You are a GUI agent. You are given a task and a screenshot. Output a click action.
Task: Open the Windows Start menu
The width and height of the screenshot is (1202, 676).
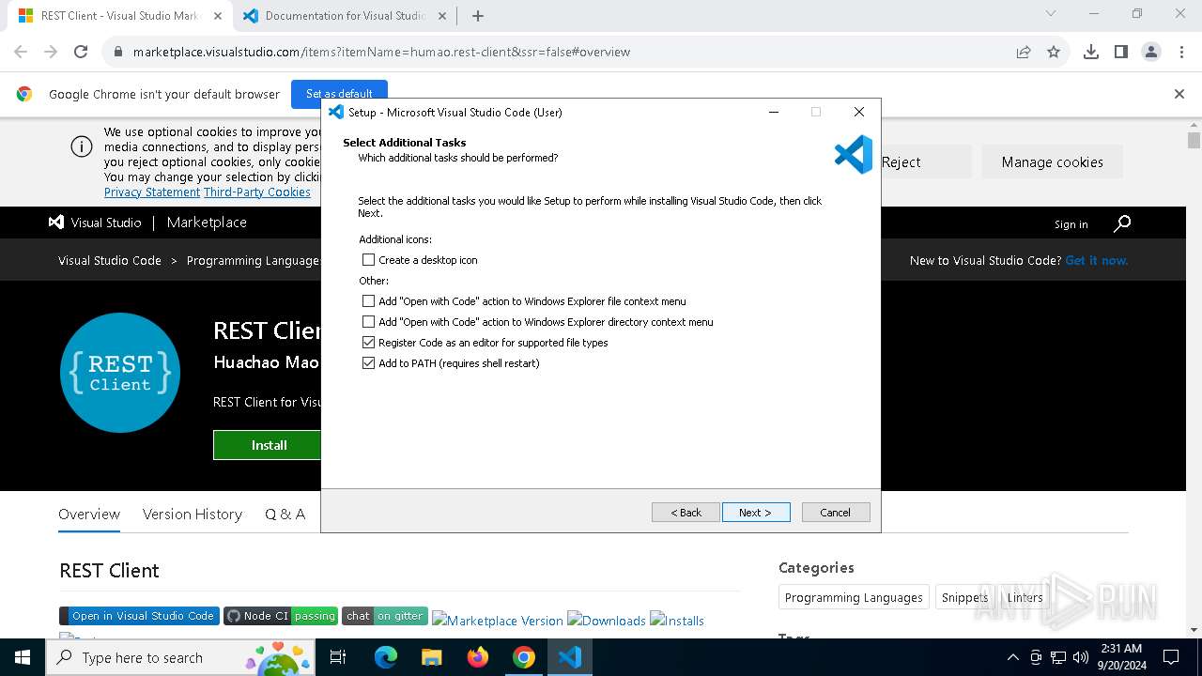point(23,657)
